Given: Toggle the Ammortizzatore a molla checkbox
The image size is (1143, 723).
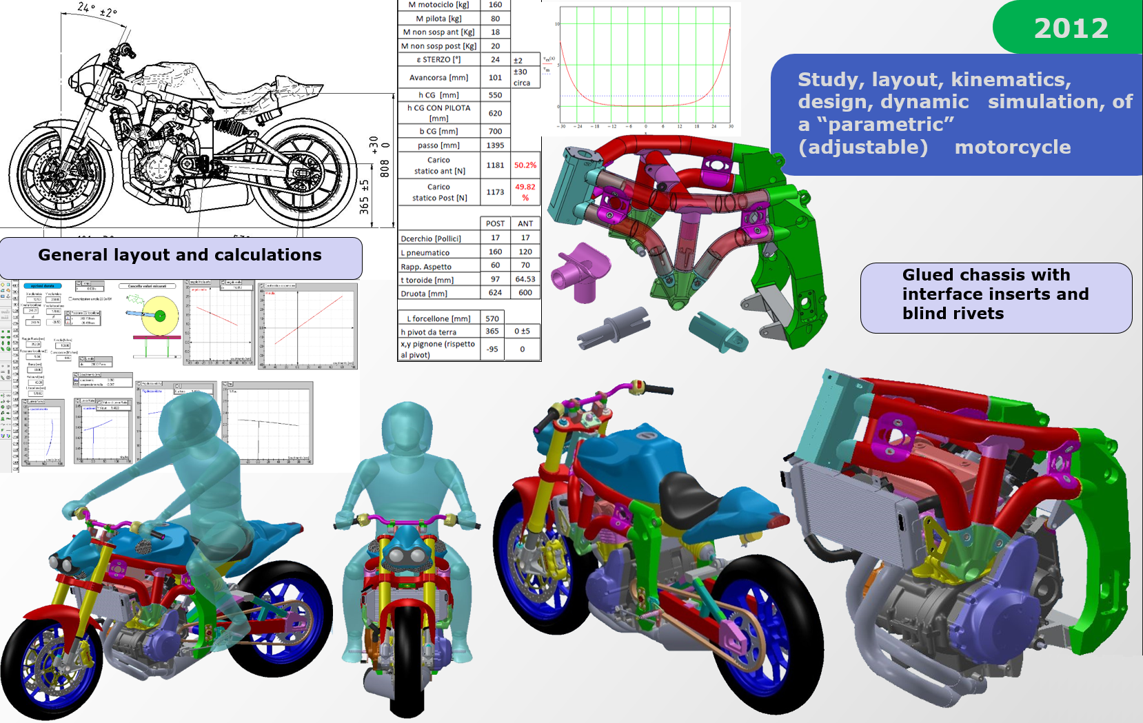Looking at the screenshot, I should (x=70, y=299).
